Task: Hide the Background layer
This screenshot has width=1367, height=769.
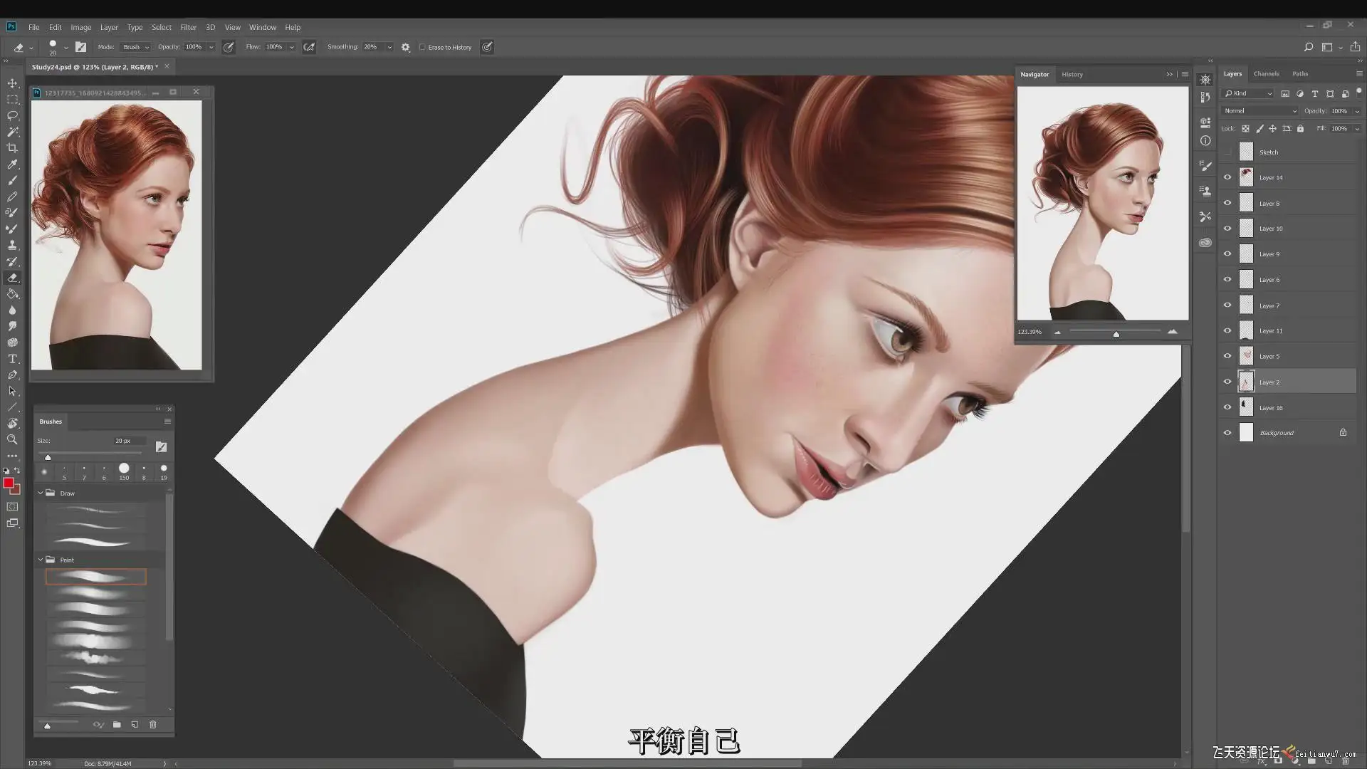Action: coord(1227,433)
